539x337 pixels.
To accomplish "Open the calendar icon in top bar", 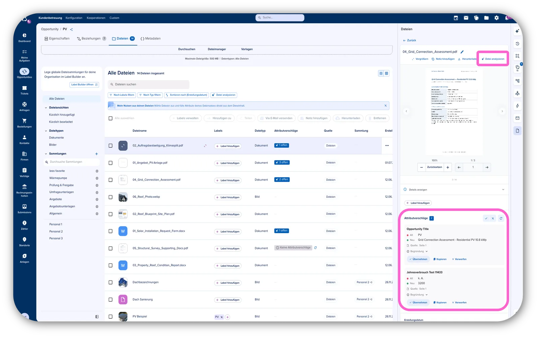I will (456, 18).
